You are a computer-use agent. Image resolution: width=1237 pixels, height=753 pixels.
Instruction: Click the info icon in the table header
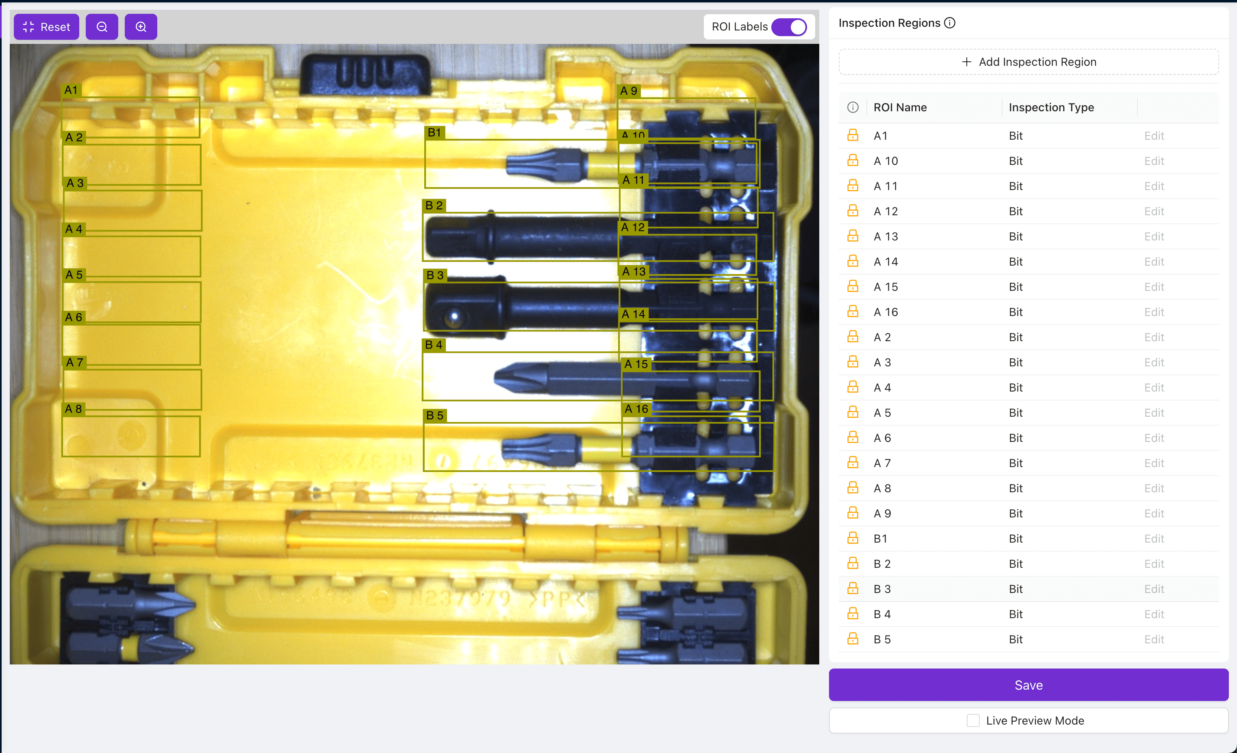coord(853,107)
